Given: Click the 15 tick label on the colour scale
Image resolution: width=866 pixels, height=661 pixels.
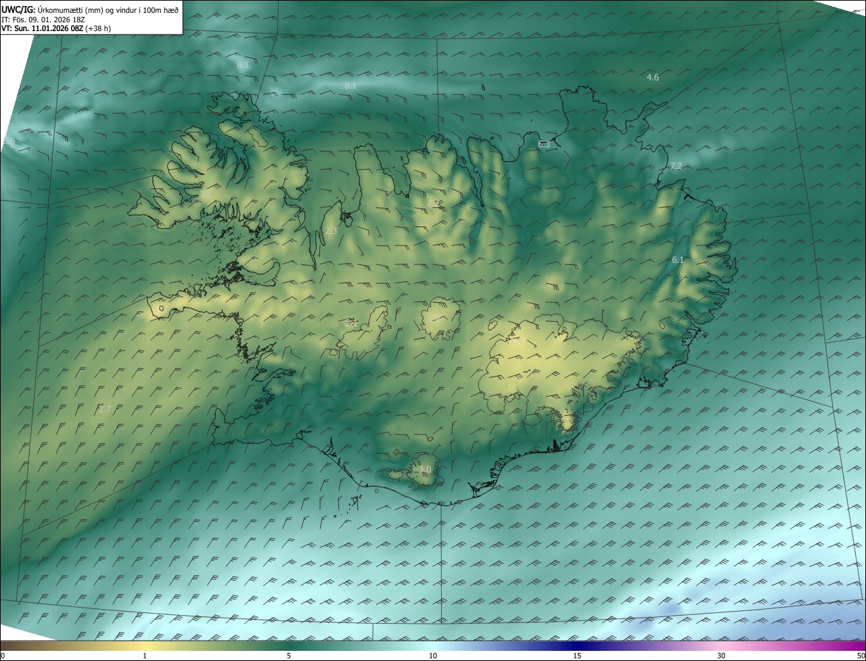Looking at the screenshot, I should click(x=577, y=656).
